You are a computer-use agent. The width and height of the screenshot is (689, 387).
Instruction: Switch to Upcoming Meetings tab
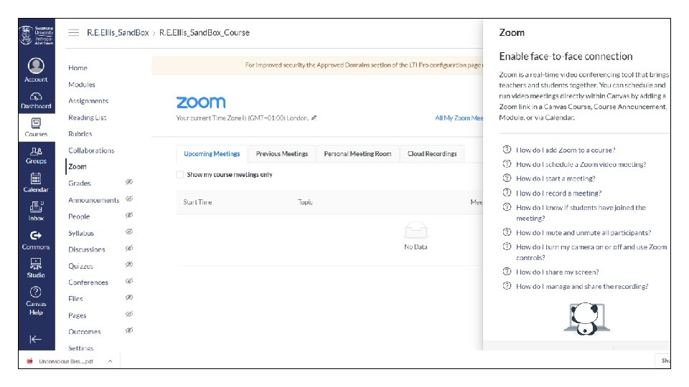click(212, 153)
